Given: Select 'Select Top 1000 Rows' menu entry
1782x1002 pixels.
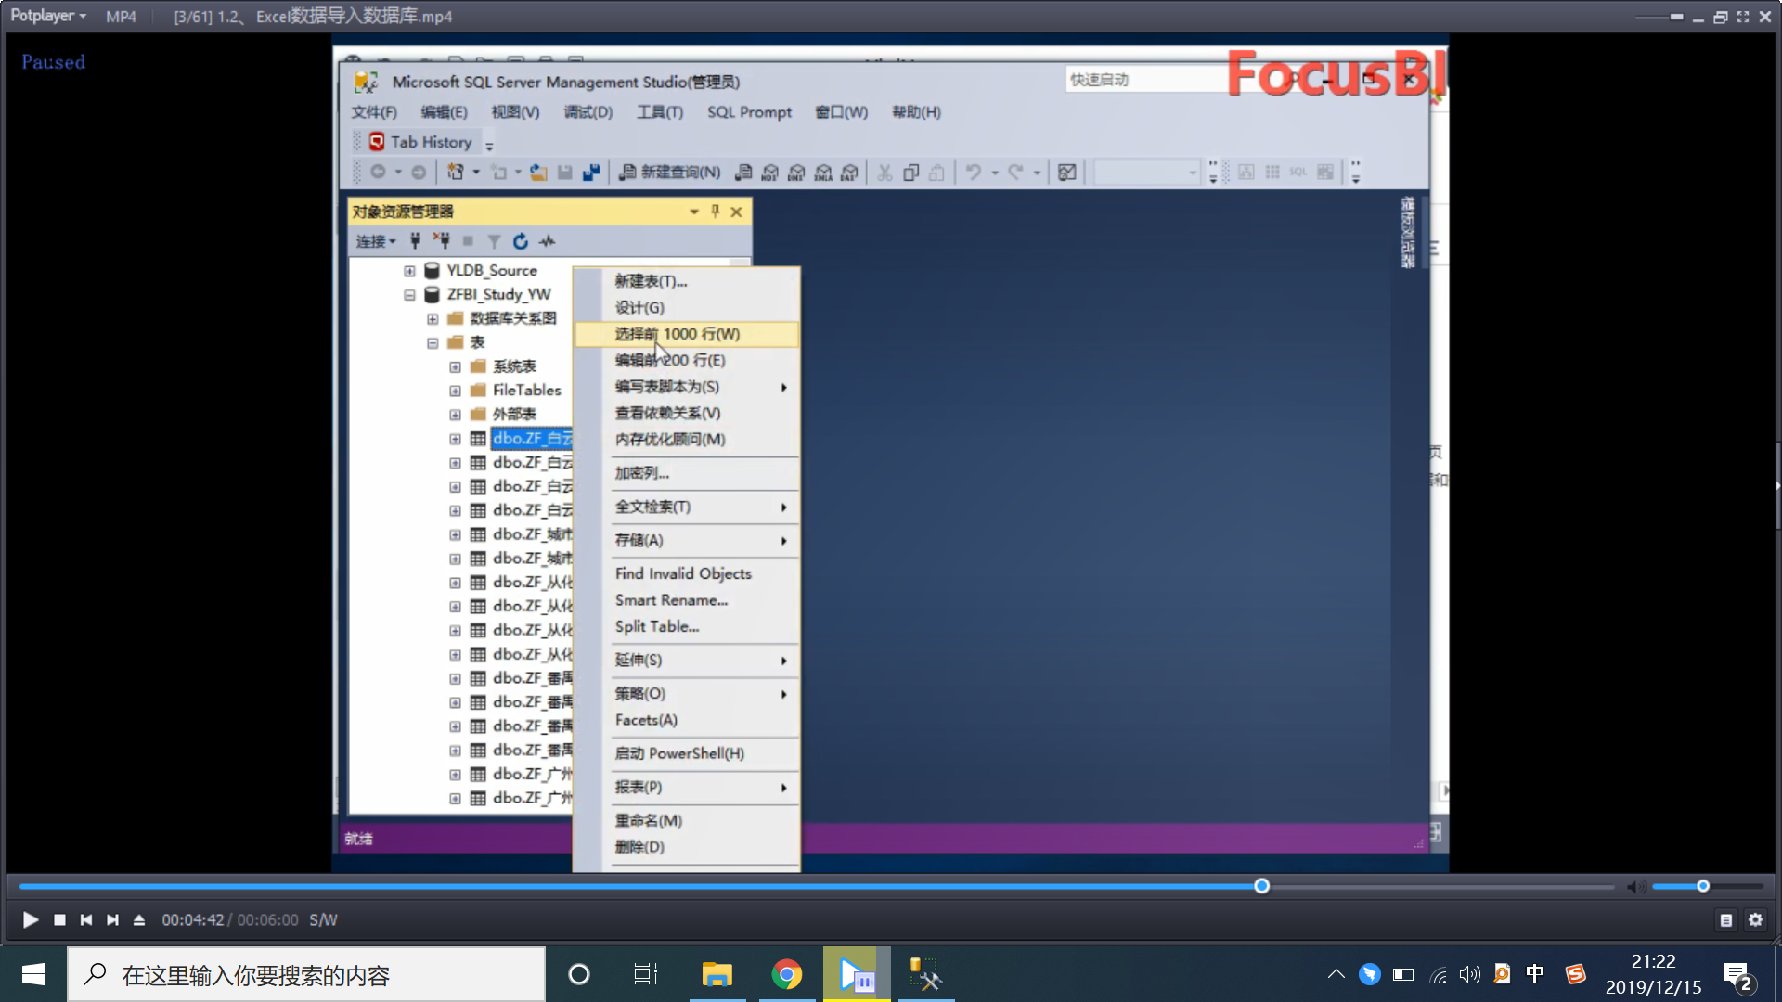Looking at the screenshot, I should click(x=678, y=334).
